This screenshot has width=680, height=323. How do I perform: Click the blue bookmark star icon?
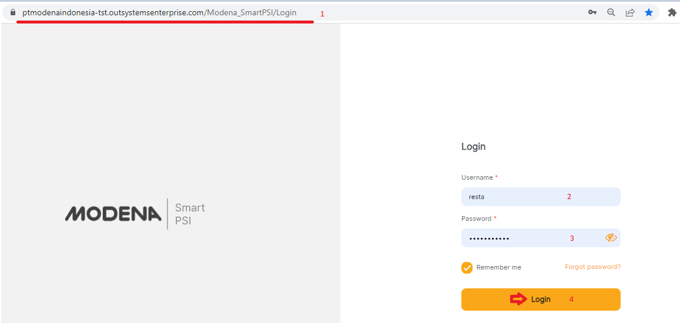click(649, 12)
